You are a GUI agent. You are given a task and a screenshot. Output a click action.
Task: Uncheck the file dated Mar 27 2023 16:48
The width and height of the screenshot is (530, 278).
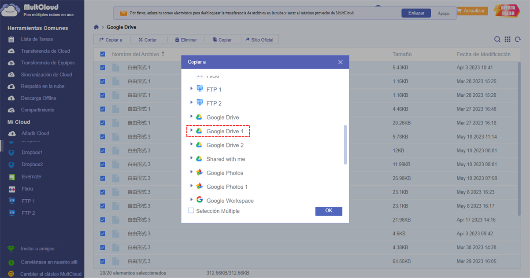[x=103, y=109]
